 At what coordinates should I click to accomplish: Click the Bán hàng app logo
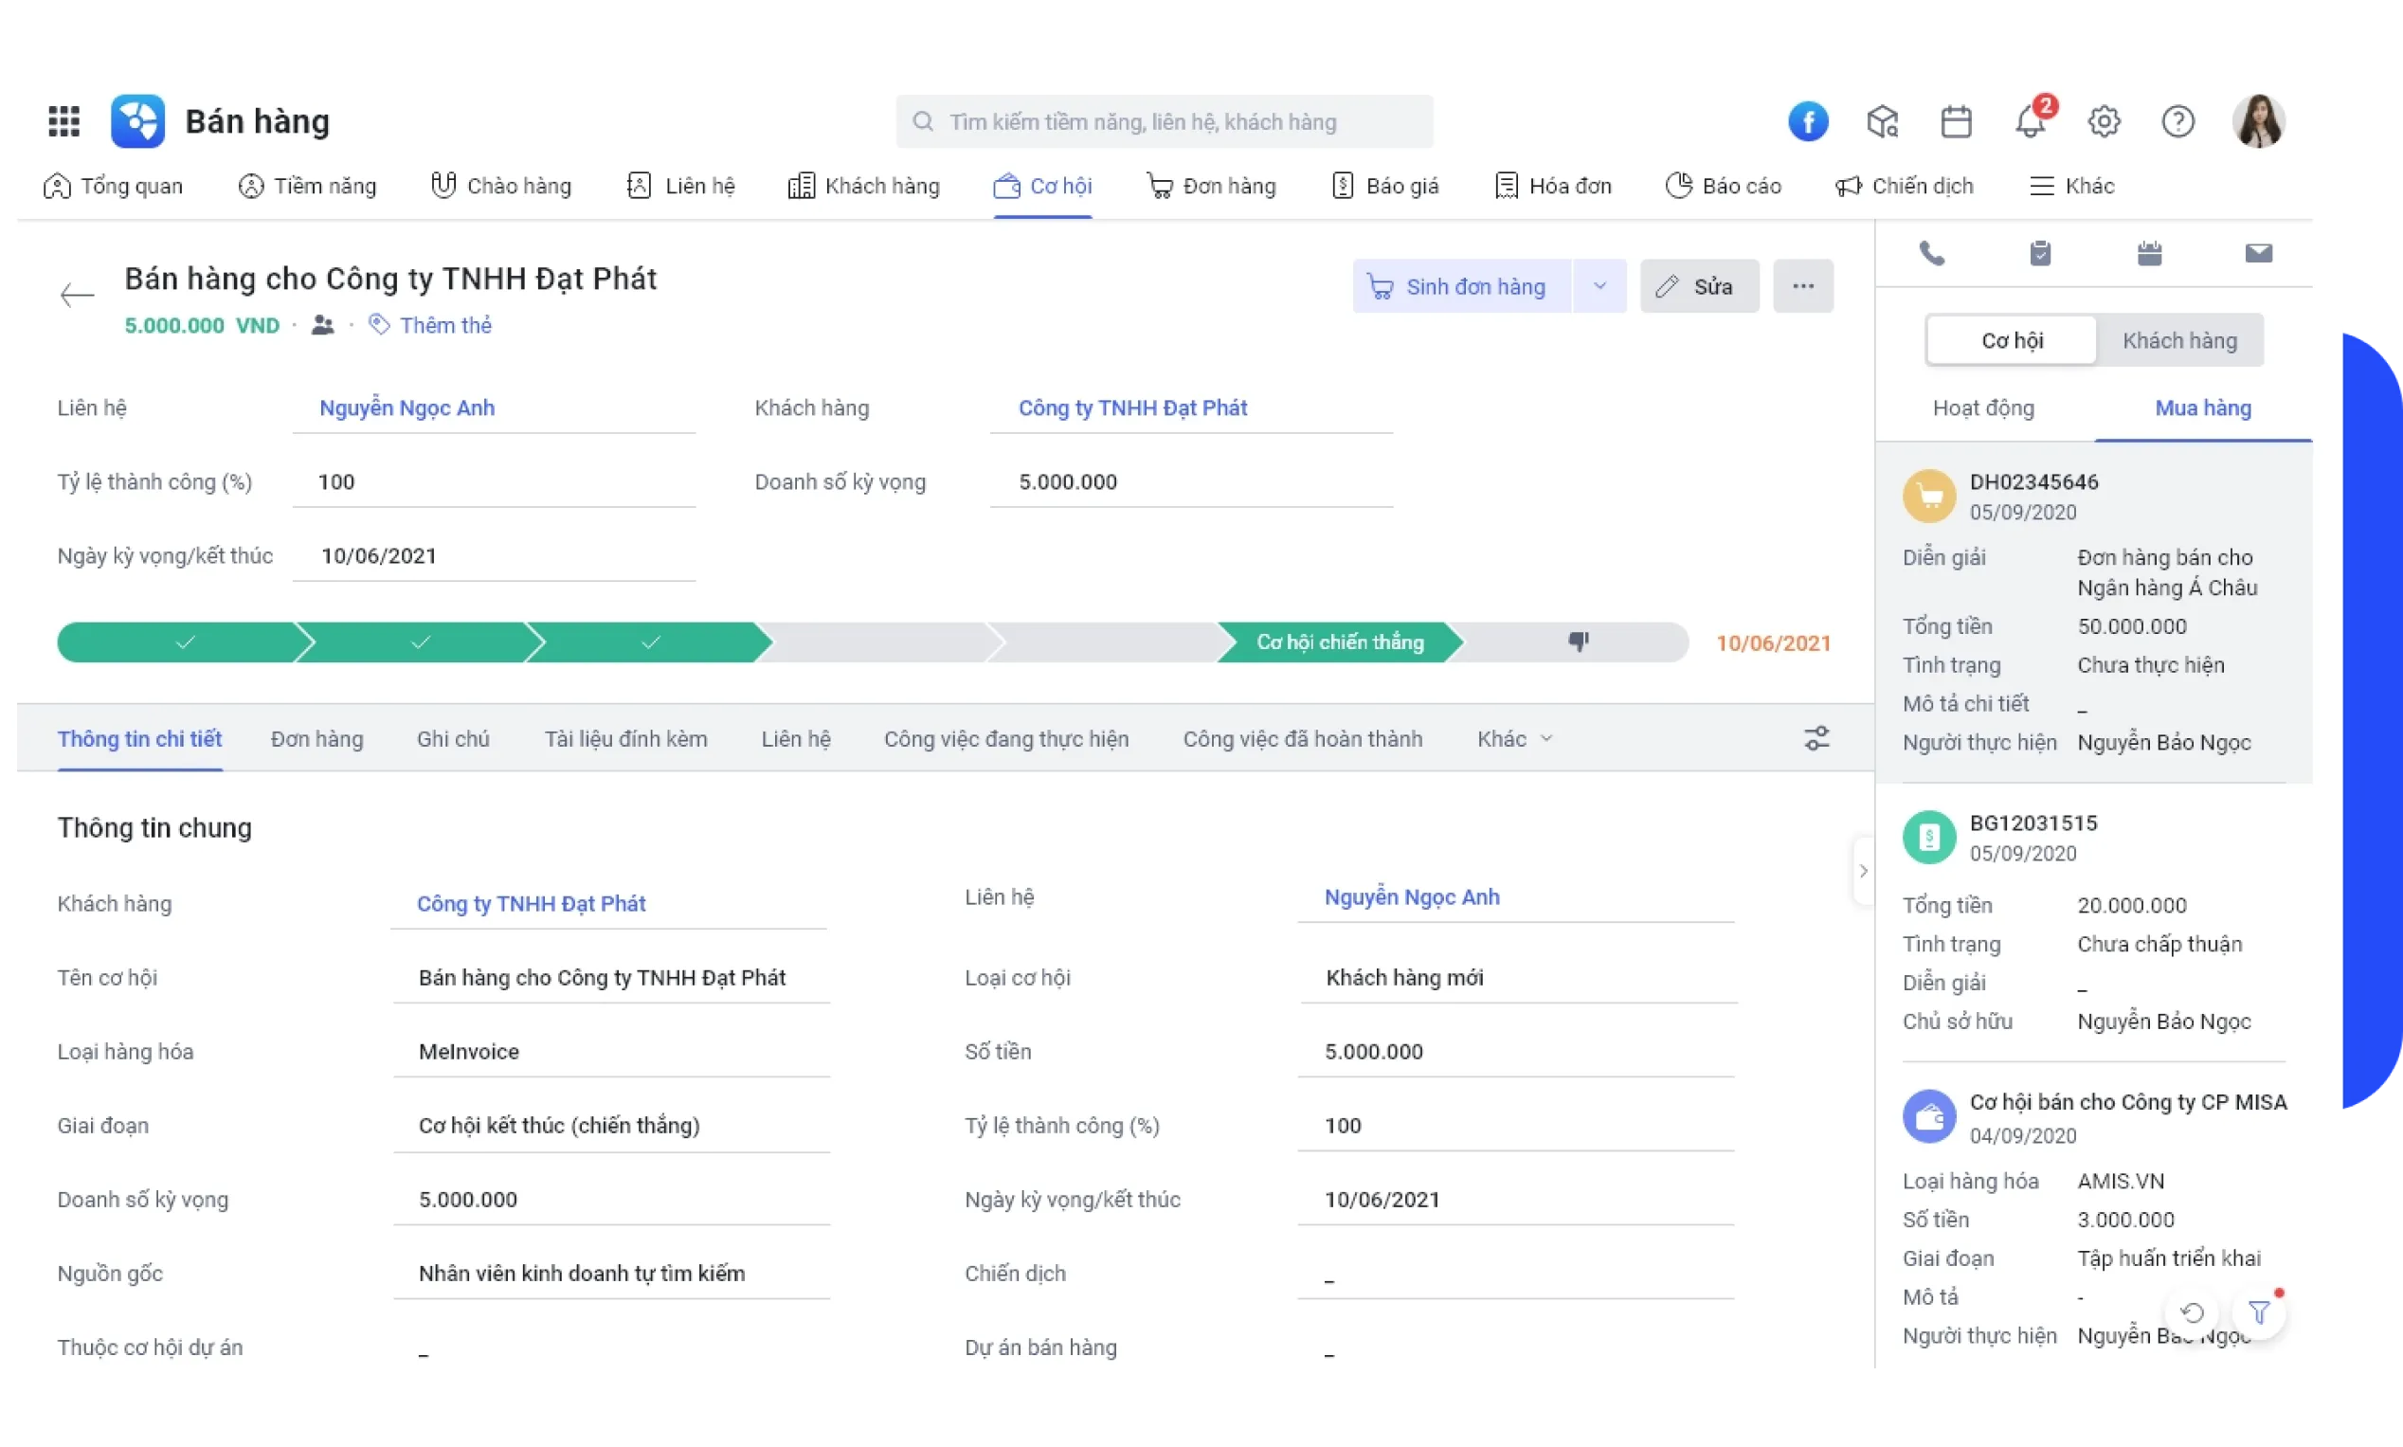pyautogui.click(x=137, y=121)
